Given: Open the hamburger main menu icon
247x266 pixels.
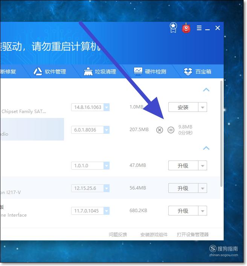Looking at the screenshot, I should pyautogui.click(x=199, y=28).
